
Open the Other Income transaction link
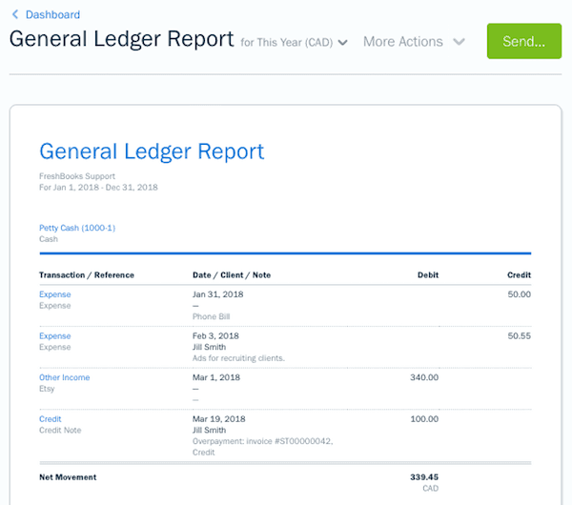[64, 377]
